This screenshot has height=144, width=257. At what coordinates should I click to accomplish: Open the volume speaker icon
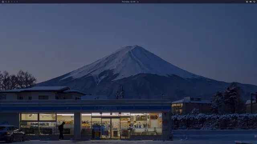coord(251,2)
